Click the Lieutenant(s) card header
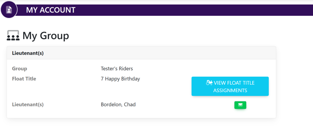The image size is (313, 137). (x=28, y=53)
